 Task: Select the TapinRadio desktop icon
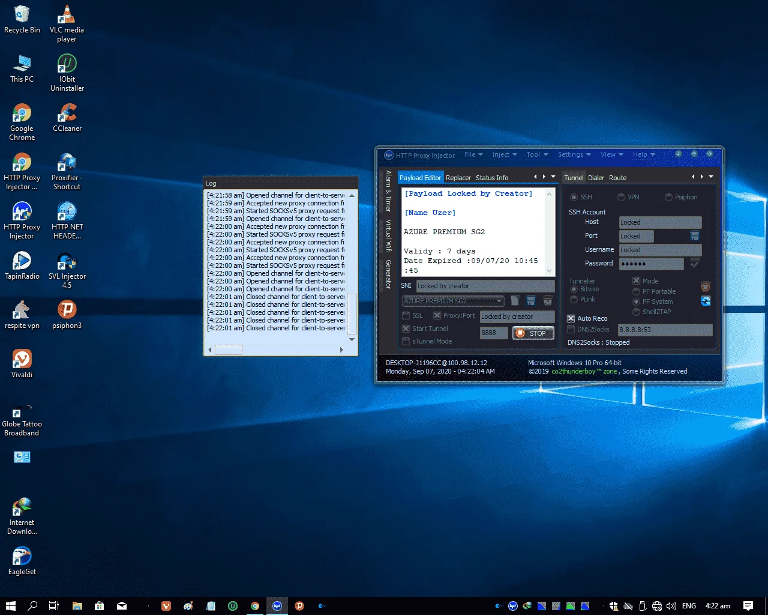22,265
